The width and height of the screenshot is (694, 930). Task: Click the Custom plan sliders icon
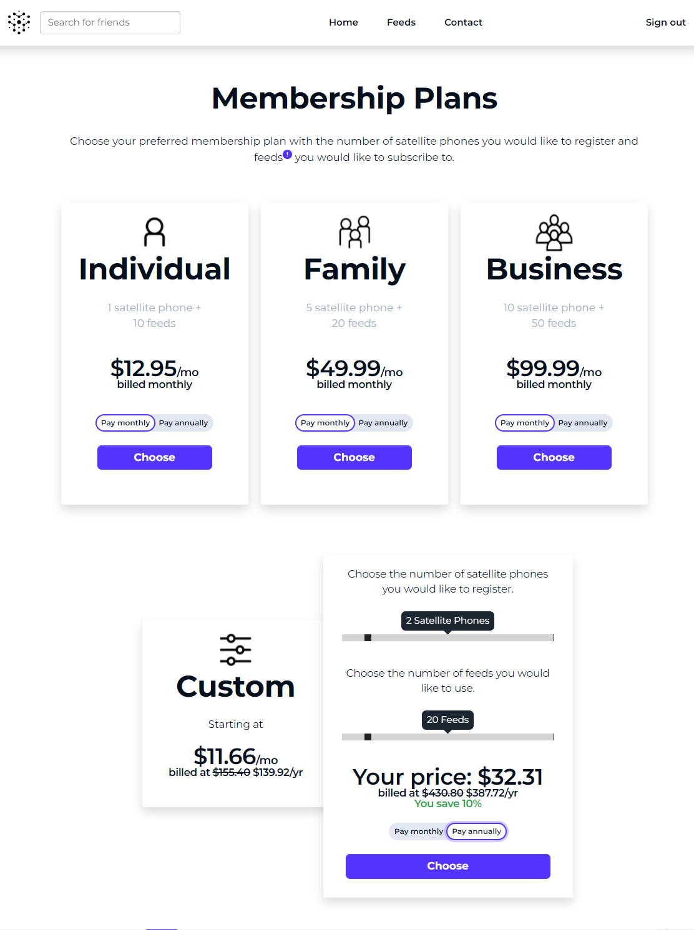236,649
